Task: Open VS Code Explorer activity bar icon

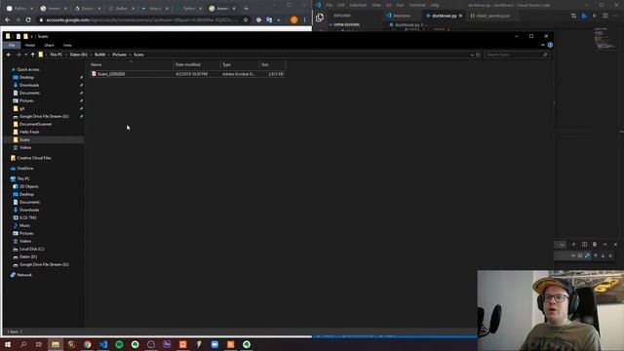Action: tap(320, 18)
